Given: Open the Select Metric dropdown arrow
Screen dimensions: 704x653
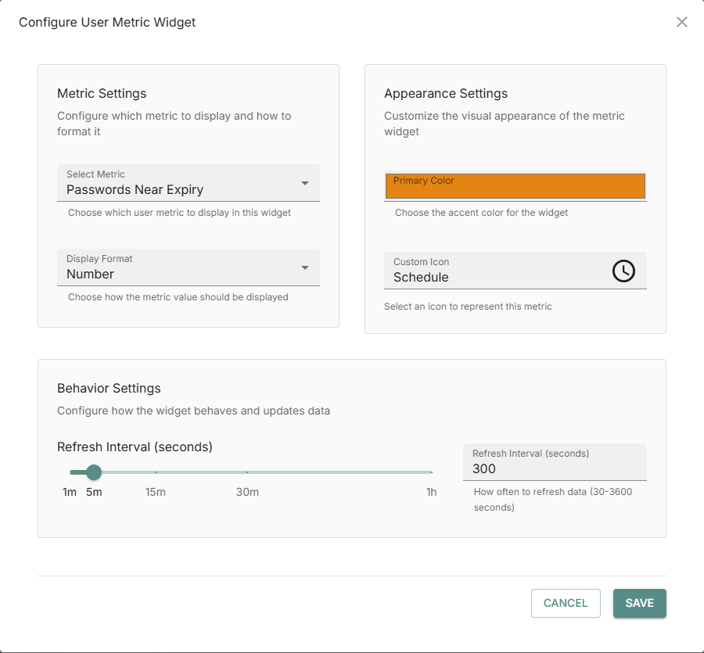Looking at the screenshot, I should coord(307,183).
